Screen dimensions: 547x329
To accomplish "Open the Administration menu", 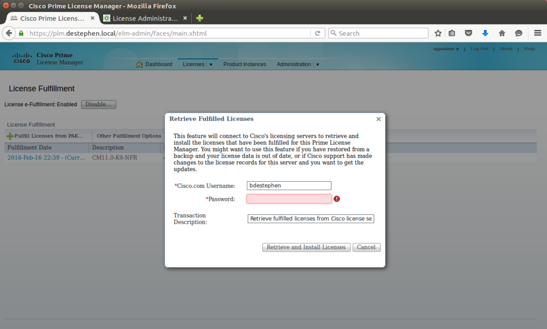I will (294, 64).
